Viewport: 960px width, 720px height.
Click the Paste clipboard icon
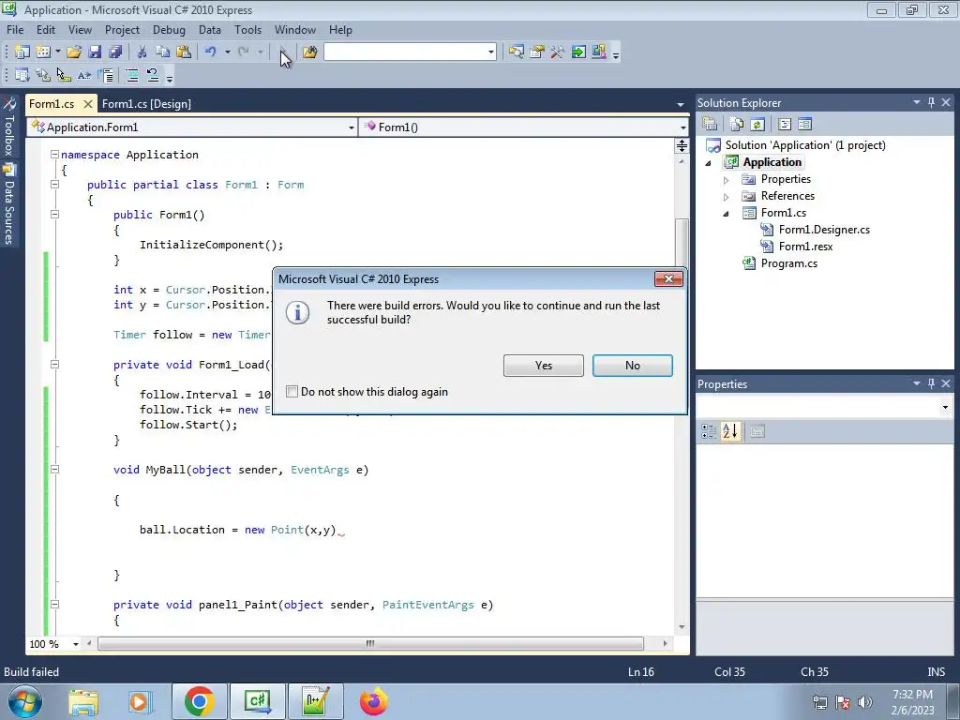[x=183, y=52]
